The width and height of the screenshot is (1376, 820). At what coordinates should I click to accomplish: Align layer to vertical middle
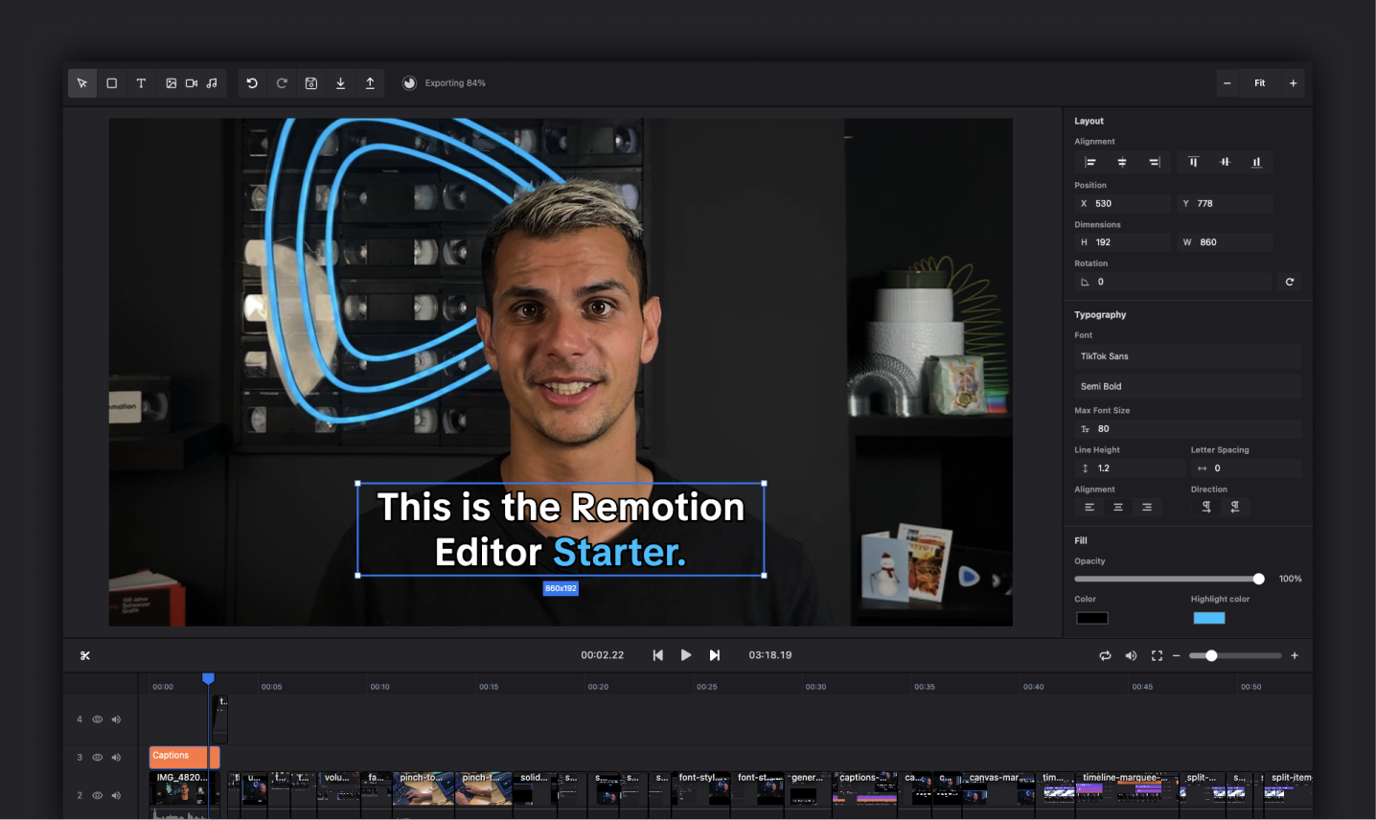[x=1225, y=162]
